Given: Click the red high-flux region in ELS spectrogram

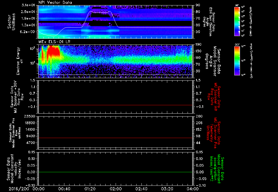Looking at the screenshot, I should click(54, 50).
